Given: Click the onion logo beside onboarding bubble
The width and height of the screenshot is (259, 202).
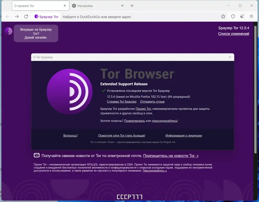Looking at the screenshot, I should 8,31.
